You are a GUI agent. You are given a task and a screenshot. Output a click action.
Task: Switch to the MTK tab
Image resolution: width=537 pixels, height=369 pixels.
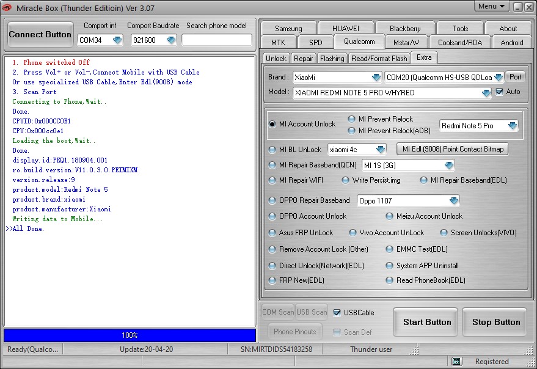click(278, 43)
